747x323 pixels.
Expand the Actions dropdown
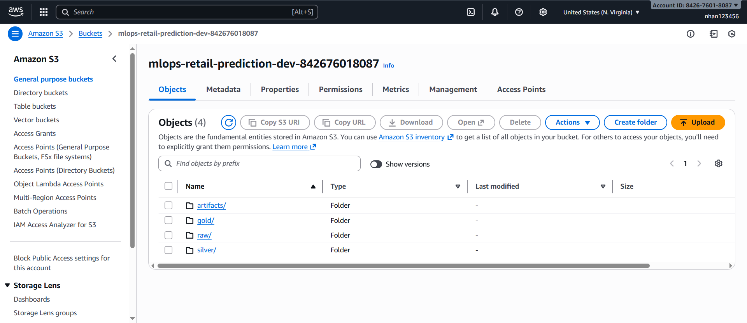click(572, 122)
